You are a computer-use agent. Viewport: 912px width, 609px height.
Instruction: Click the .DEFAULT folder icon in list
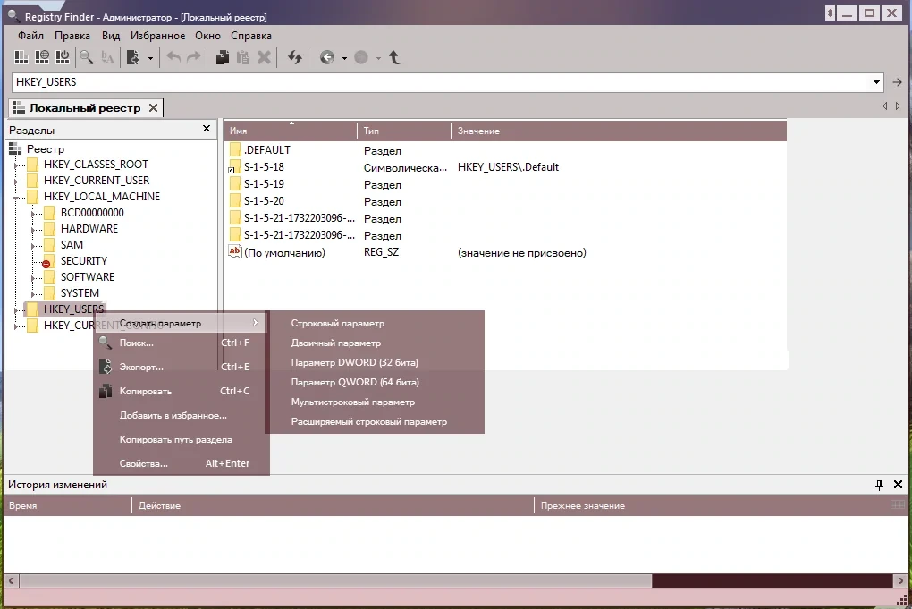pyautogui.click(x=235, y=150)
